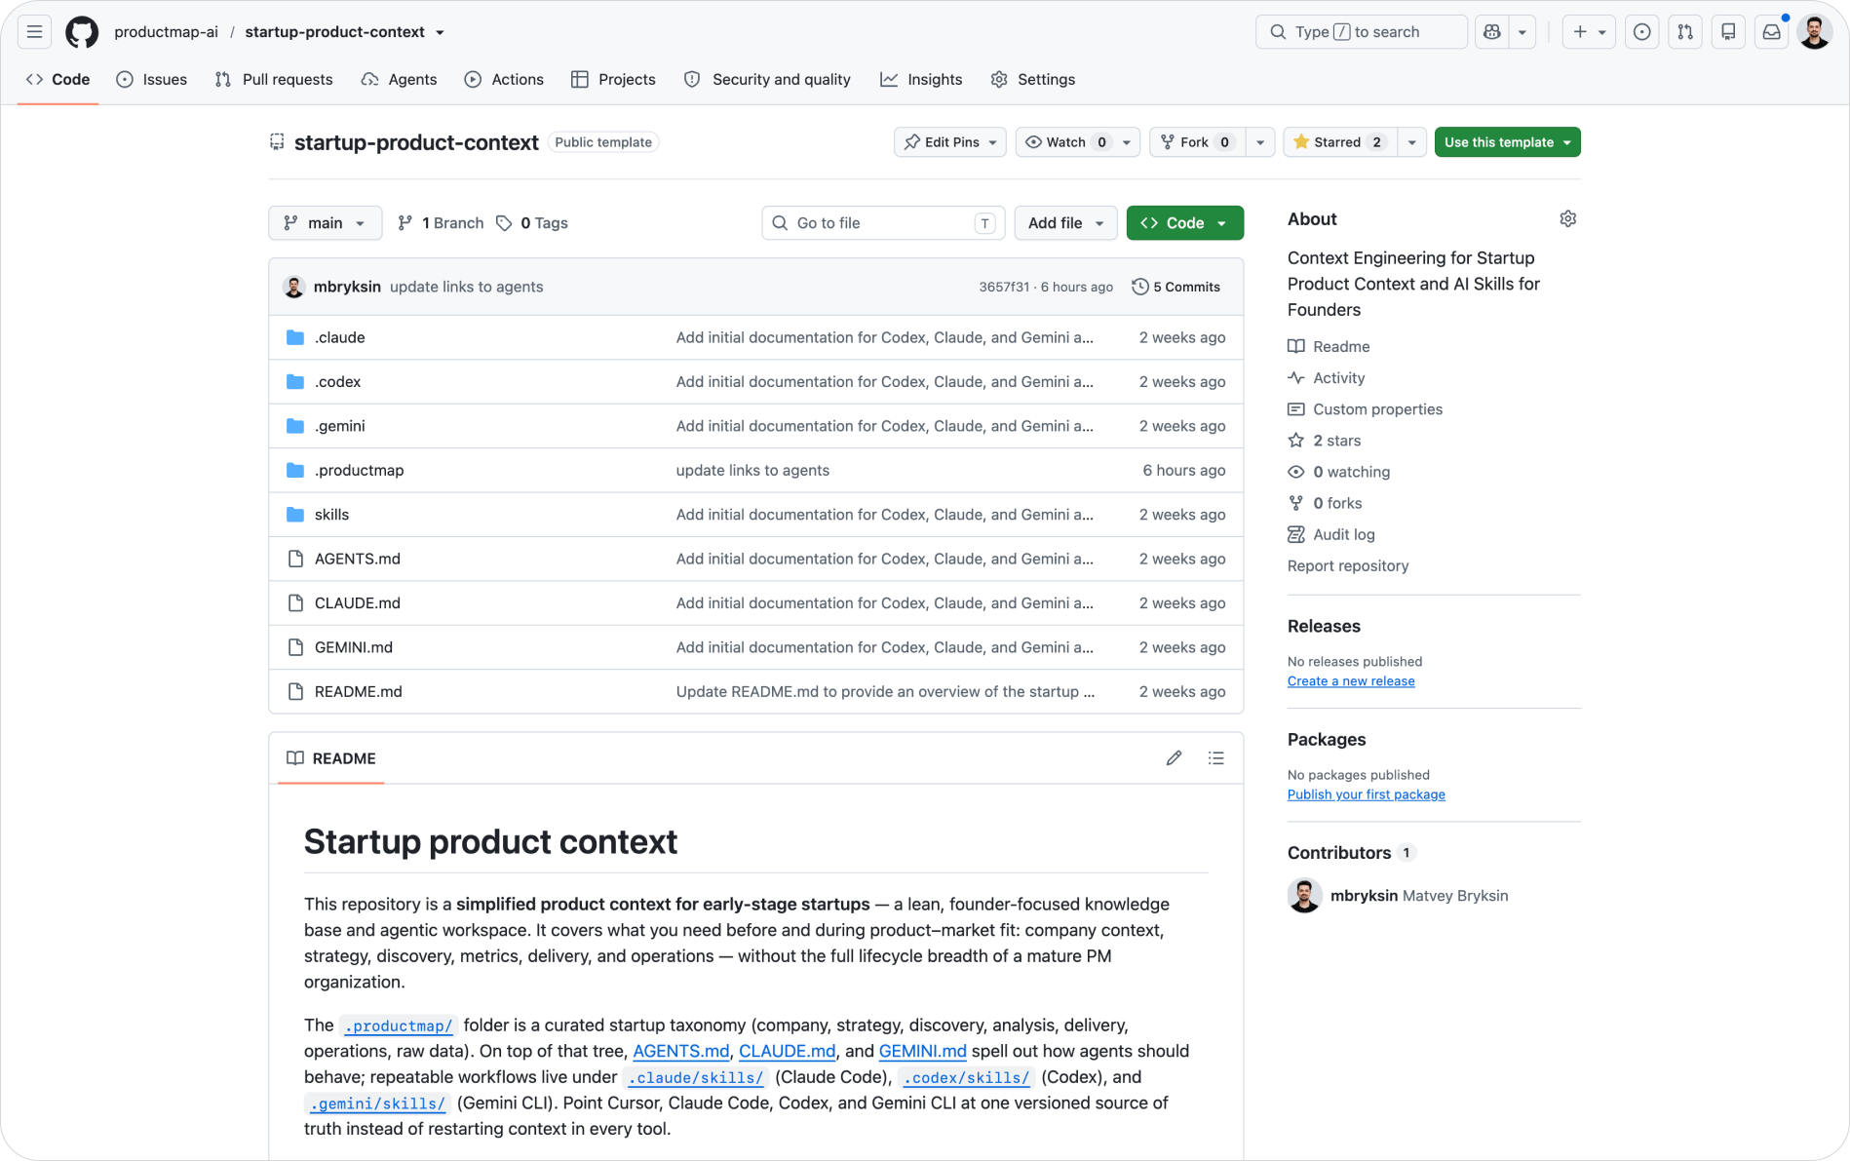Viewport: 1850px width, 1161px height.
Task: Switch to the Issues tab
Action: click(x=152, y=79)
